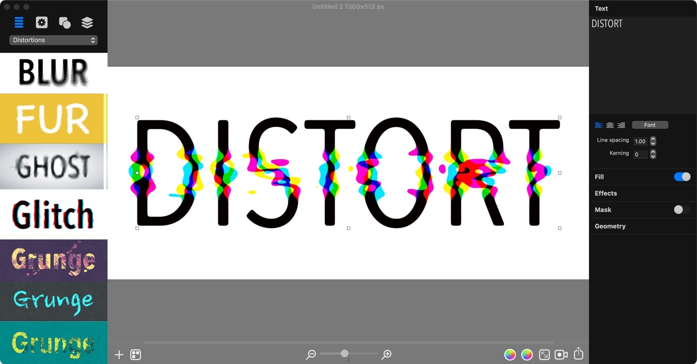Align text right
Viewport: 697px width, 364px height.
click(621, 125)
